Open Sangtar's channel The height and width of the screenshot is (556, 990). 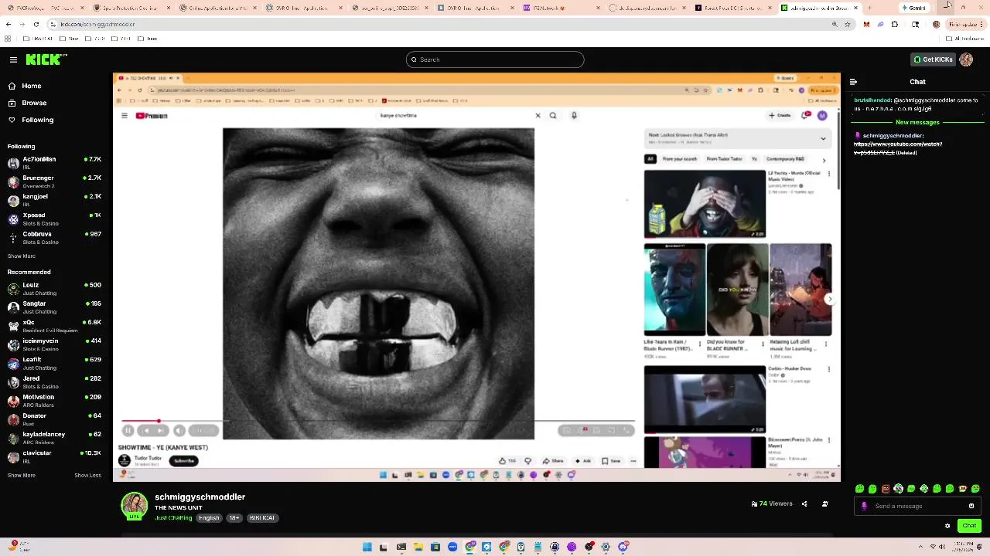coord(54,307)
